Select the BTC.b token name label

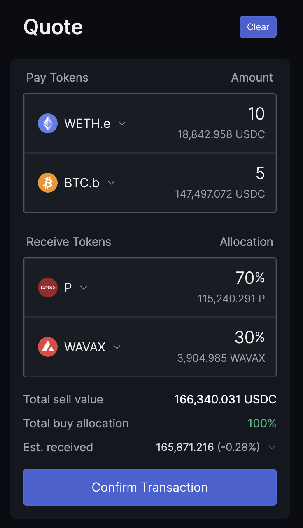[x=82, y=183]
